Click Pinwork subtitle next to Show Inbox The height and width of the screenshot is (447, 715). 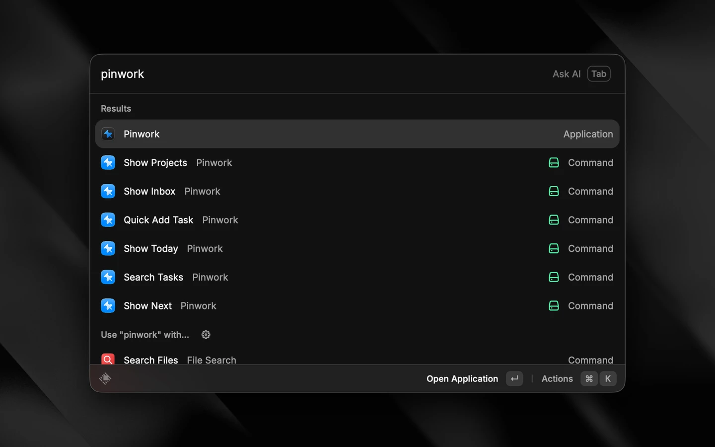tap(202, 191)
